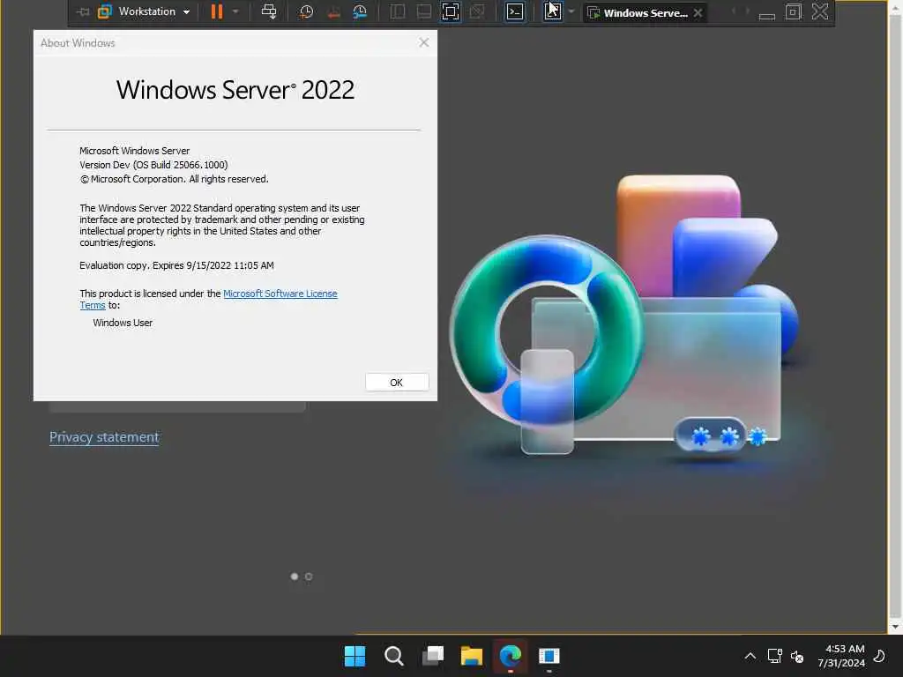Click the stretch guest display icon
This screenshot has width=903, height=677.
[x=552, y=11]
